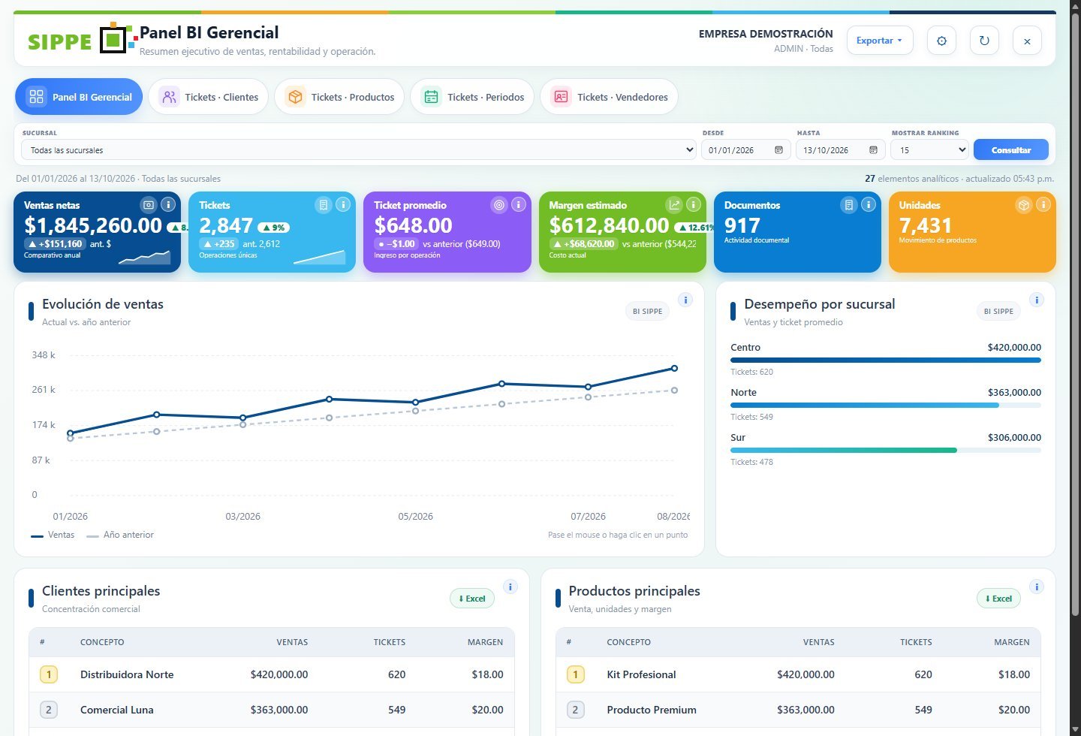Switch to Tickets · Vendedores tab
Image resolution: width=1081 pixels, height=736 pixels.
[610, 97]
